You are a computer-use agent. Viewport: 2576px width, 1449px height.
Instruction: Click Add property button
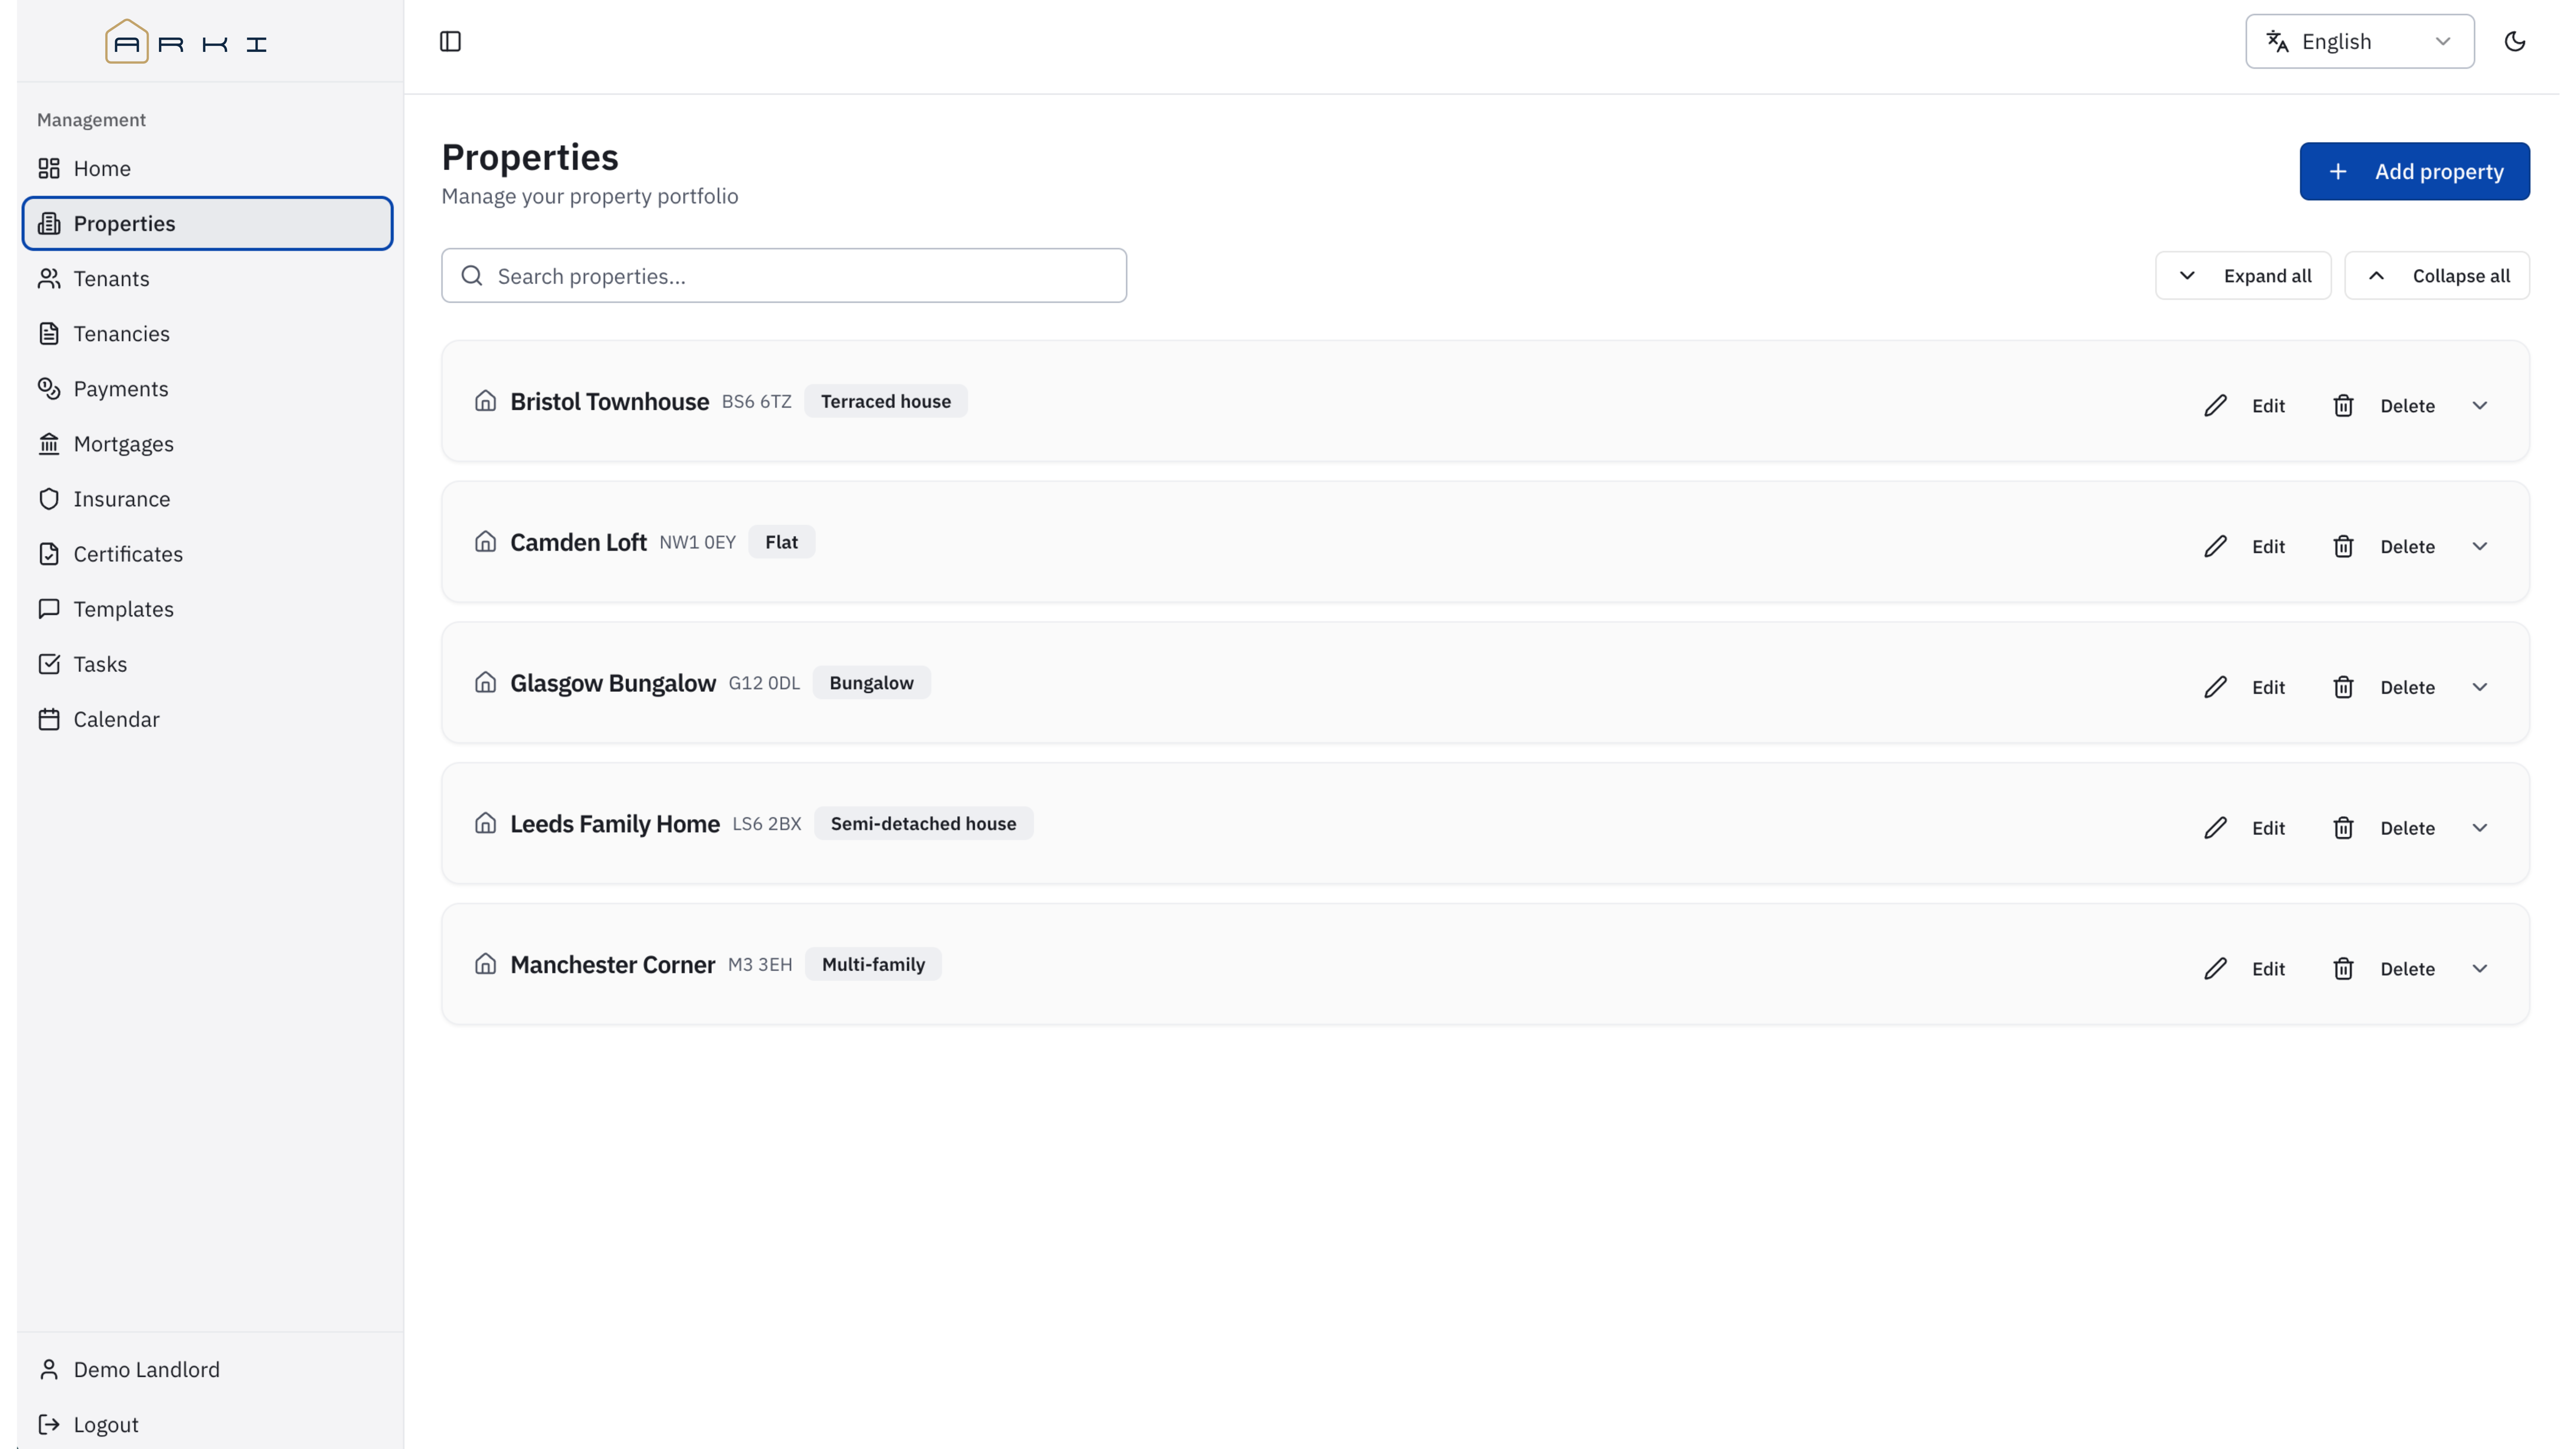(2414, 171)
